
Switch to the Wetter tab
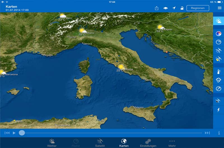52,143
